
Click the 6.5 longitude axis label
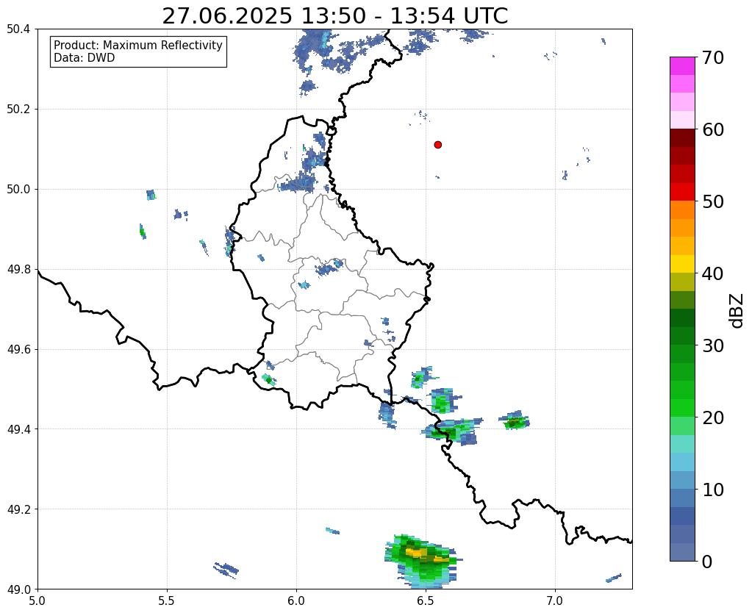click(426, 601)
